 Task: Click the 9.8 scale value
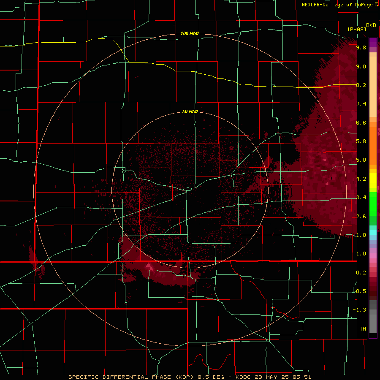point(361,47)
